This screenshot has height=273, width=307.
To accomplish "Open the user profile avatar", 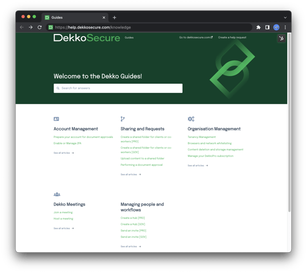I will click(x=276, y=27).
